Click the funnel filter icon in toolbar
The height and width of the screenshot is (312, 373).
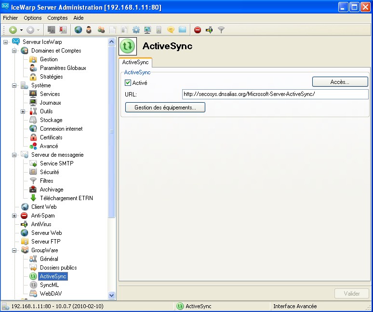point(221,30)
